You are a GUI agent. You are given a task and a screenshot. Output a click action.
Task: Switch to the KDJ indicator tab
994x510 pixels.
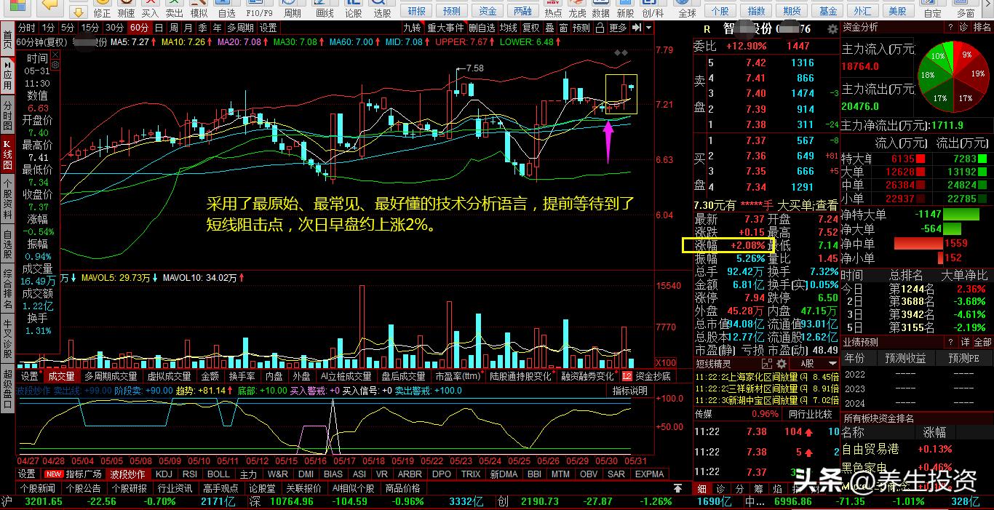pyautogui.click(x=164, y=474)
